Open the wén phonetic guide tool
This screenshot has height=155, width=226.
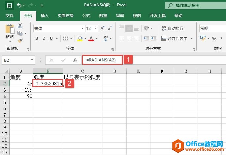(x=105, y=38)
